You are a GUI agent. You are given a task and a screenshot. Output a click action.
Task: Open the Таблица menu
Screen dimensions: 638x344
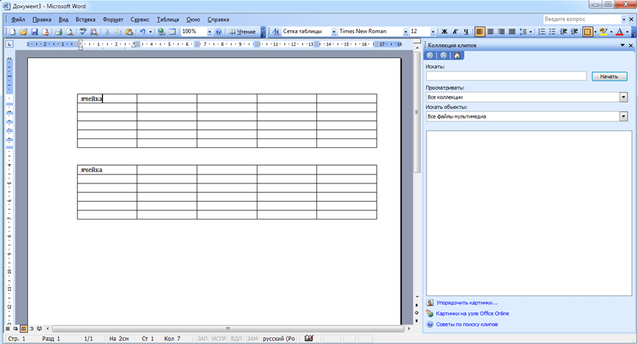pos(167,19)
